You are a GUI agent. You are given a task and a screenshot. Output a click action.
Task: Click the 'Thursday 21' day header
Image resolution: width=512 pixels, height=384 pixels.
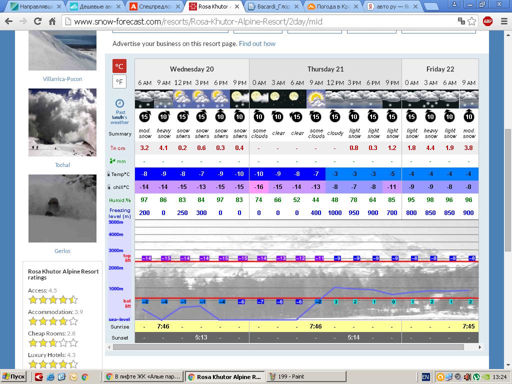pyautogui.click(x=325, y=69)
